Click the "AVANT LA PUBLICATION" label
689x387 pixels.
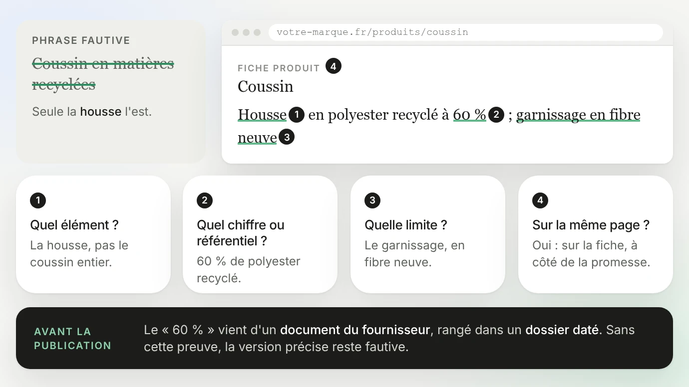pyautogui.click(x=73, y=339)
